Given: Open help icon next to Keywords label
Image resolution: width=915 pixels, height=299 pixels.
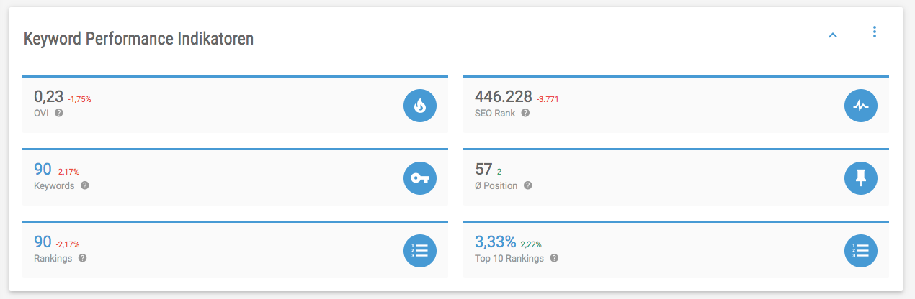Looking at the screenshot, I should [85, 185].
